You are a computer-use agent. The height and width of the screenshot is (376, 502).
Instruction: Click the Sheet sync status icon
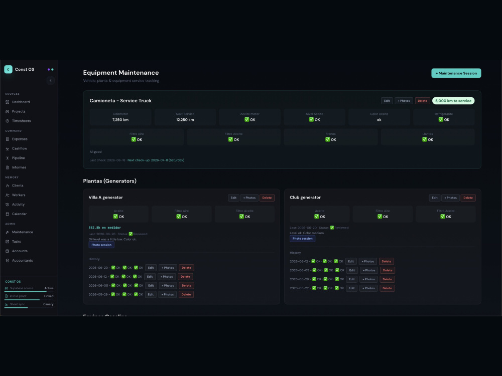7,304
